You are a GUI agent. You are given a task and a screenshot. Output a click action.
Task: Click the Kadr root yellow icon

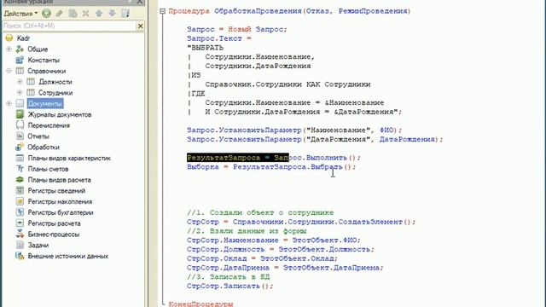(9, 38)
